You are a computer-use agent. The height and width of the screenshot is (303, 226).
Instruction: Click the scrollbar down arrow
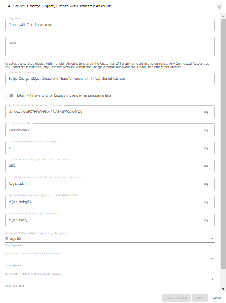[223, 289]
